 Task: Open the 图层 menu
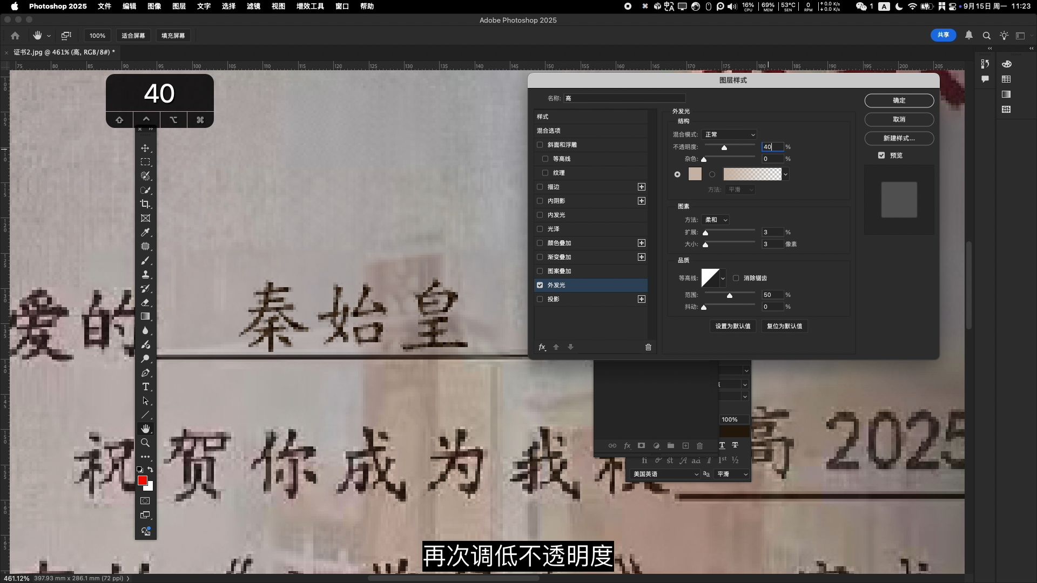[x=179, y=6]
